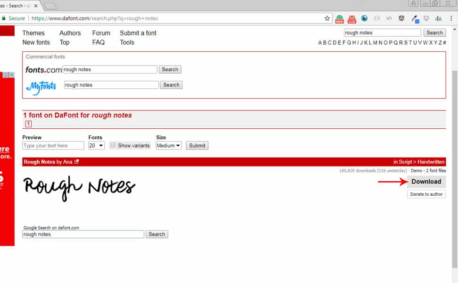Viewport: 458px width, 283px height.
Task: Click Search in the MyFonts row
Action: click(171, 85)
